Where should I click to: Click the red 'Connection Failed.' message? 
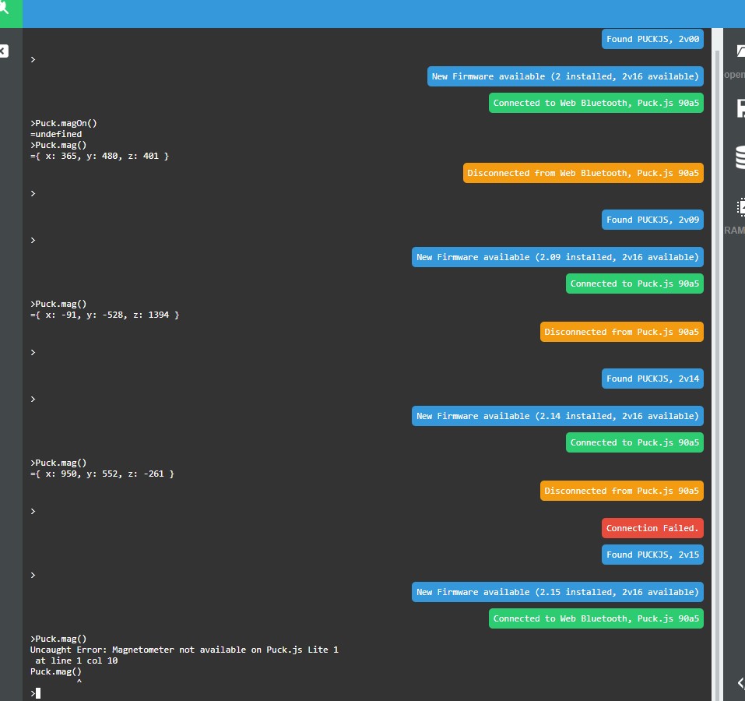652,528
